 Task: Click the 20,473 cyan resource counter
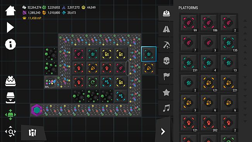click(69, 13)
